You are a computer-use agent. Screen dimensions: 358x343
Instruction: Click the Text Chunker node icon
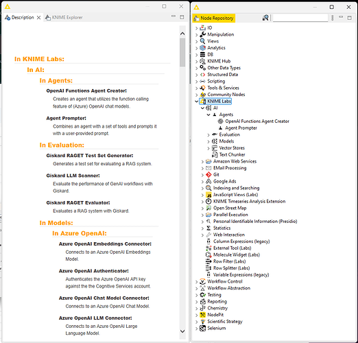pyautogui.click(x=215, y=154)
